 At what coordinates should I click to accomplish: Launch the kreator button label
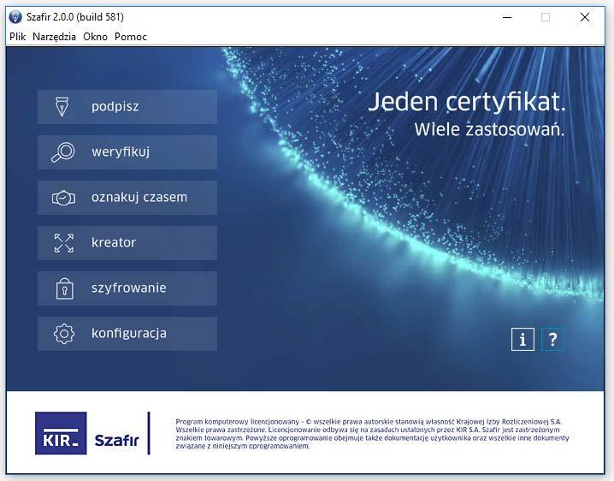[x=114, y=243]
